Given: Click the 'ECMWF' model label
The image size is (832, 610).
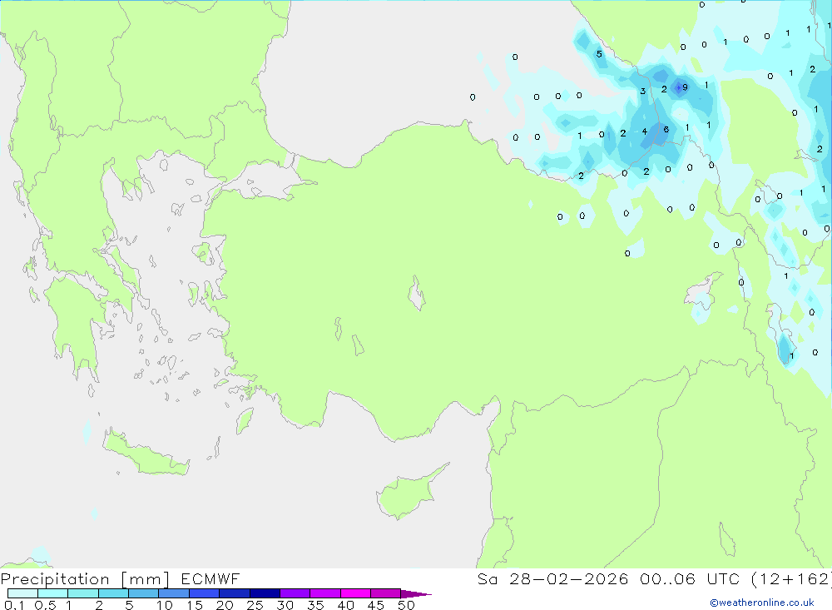Looking at the screenshot, I should (210, 579).
